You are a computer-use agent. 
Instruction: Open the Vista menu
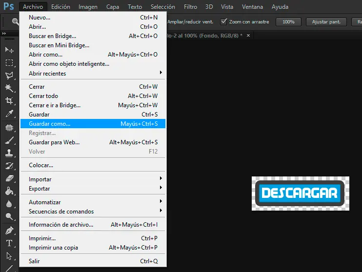[x=227, y=7]
